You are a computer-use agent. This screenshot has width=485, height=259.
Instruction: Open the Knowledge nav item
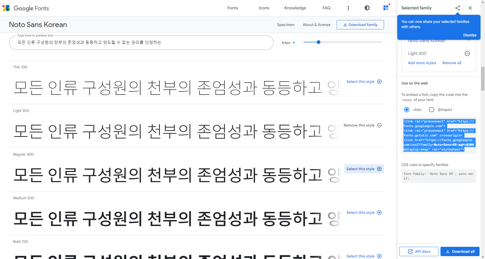(295, 8)
